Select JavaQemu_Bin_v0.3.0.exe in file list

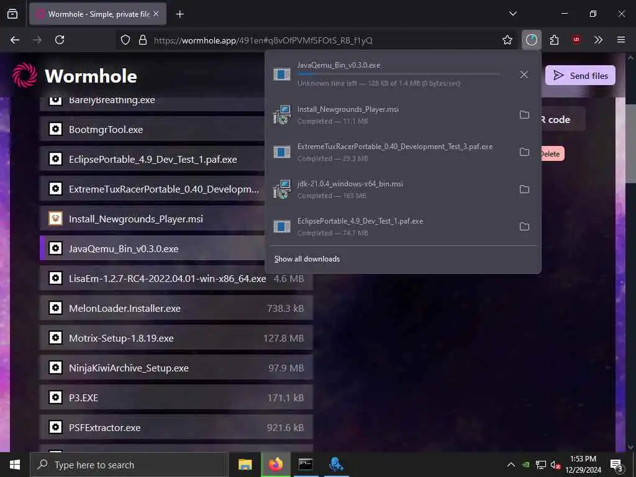point(152,248)
